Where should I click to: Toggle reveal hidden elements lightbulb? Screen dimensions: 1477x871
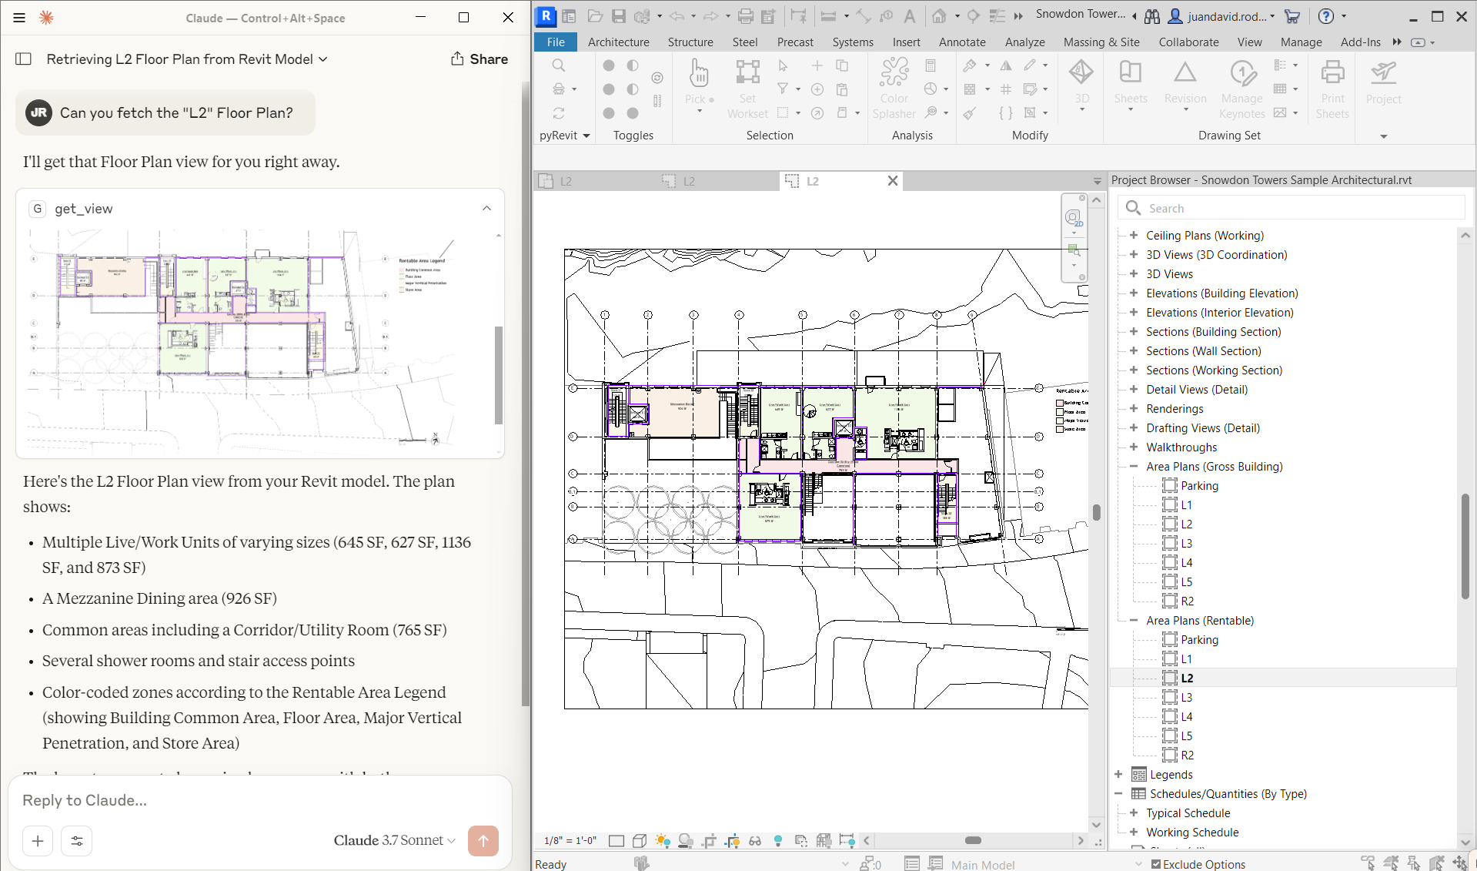777,840
